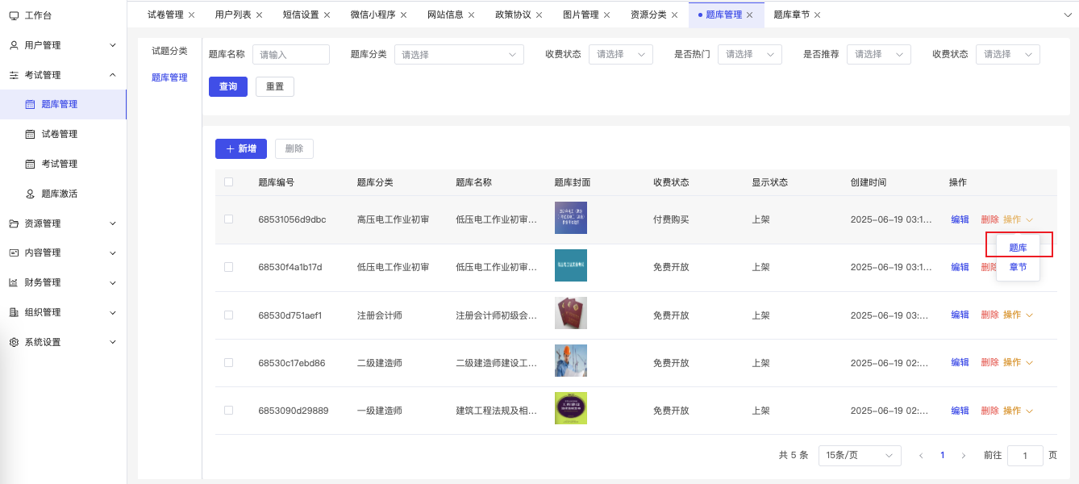Check the row checkbox for 68530c17ebd86
Viewport: 1079px width, 484px height.
[228, 361]
